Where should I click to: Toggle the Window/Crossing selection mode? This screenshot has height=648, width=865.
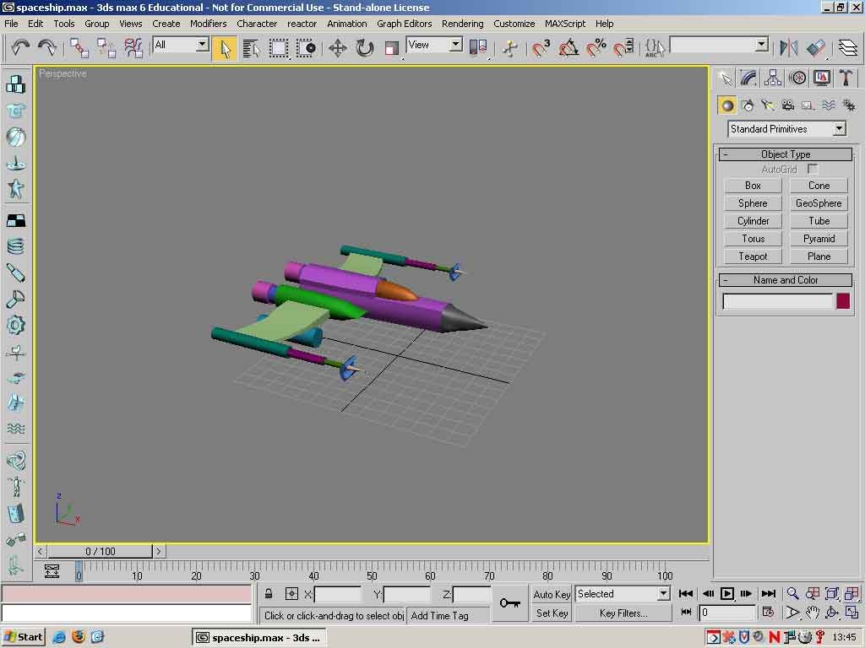tap(306, 48)
